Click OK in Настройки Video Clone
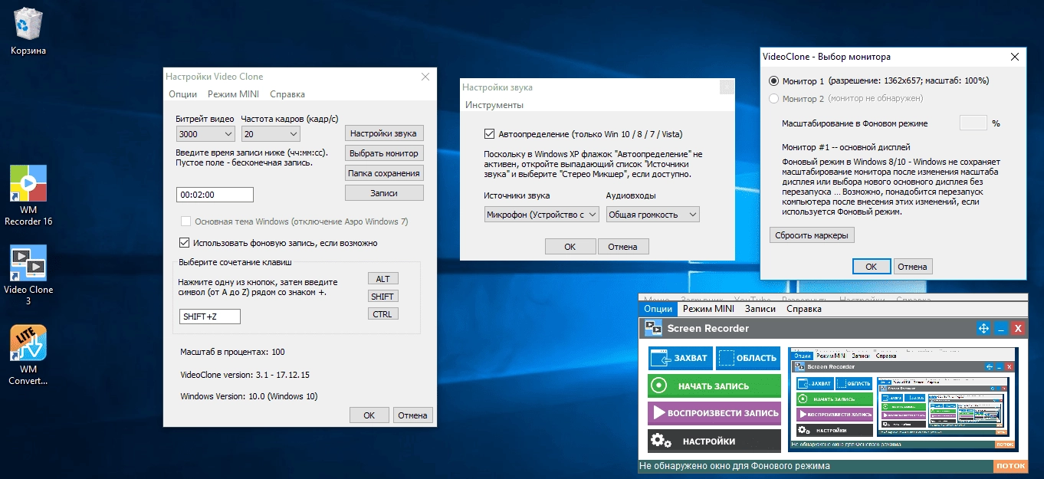This screenshot has height=479, width=1044. [369, 415]
